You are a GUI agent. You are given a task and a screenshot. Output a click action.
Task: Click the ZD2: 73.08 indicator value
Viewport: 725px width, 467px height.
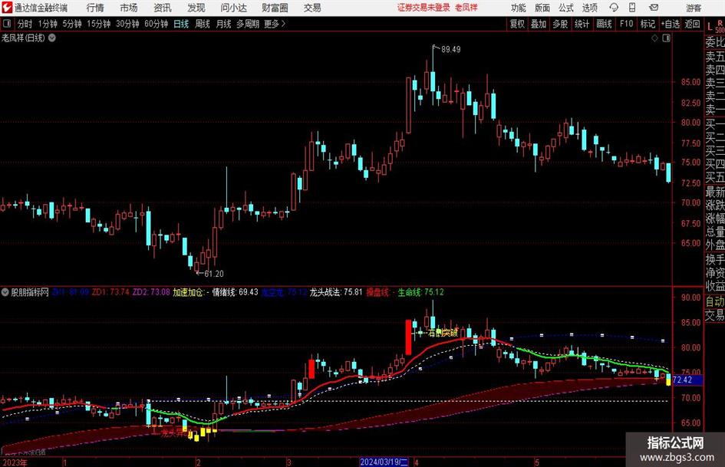click(x=151, y=292)
